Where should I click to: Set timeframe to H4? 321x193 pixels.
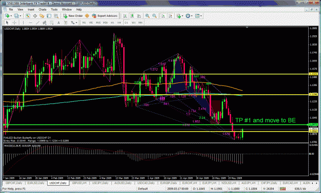(119, 23)
